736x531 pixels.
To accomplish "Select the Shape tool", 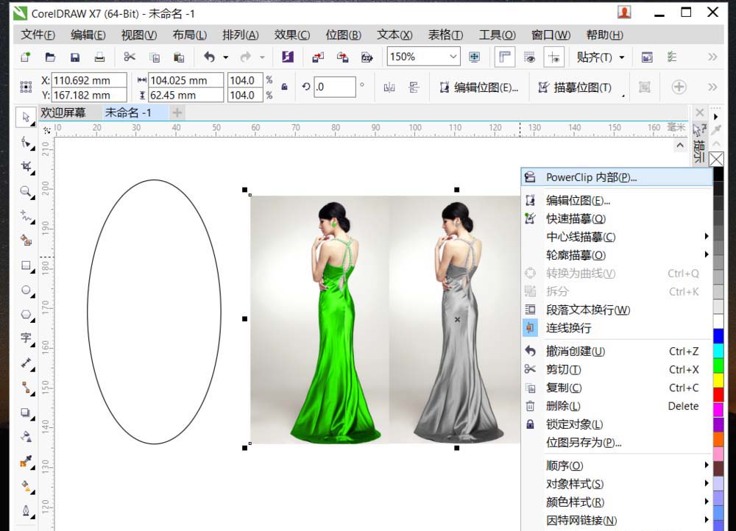I will click(x=24, y=141).
